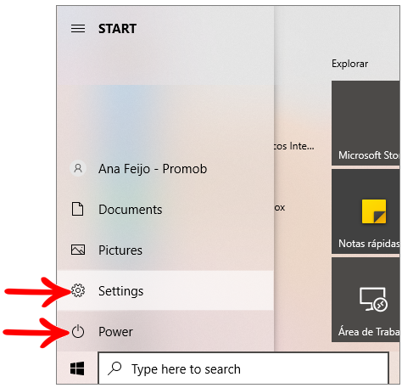Viewport: 402px width, 388px height.
Task: Click the START heading text
Action: pyautogui.click(x=117, y=29)
